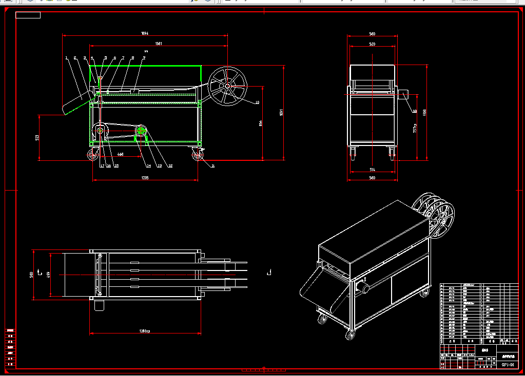This screenshot has width=525, height=376.
Task: Select the 1581 dimension text
Action: pyautogui.click(x=159, y=44)
